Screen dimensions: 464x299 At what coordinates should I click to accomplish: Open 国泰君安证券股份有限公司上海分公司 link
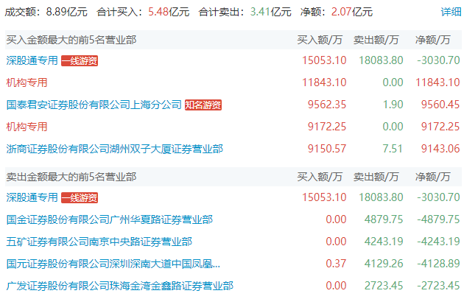click(x=94, y=105)
